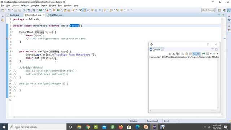Open the Back history dropdown arrow
Image resolution: width=231 pixels, height=130 pixels.
click(x=125, y=10)
